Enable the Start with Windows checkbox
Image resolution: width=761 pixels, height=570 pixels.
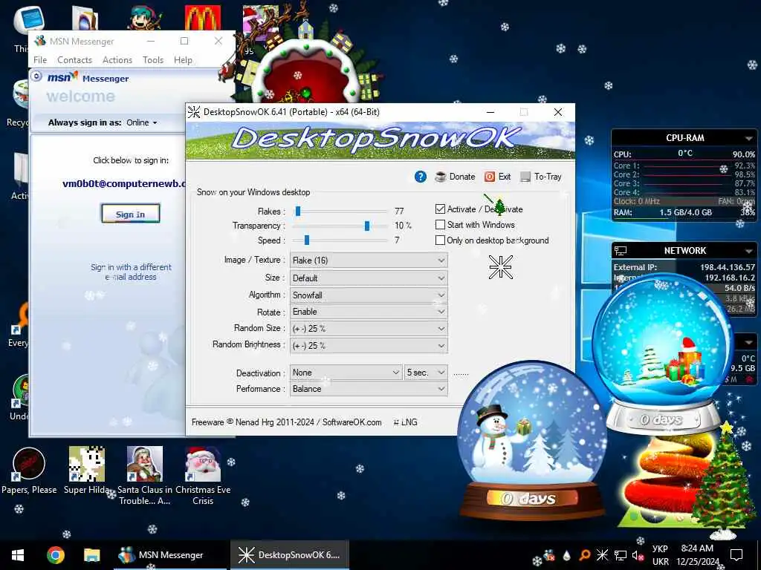click(440, 224)
